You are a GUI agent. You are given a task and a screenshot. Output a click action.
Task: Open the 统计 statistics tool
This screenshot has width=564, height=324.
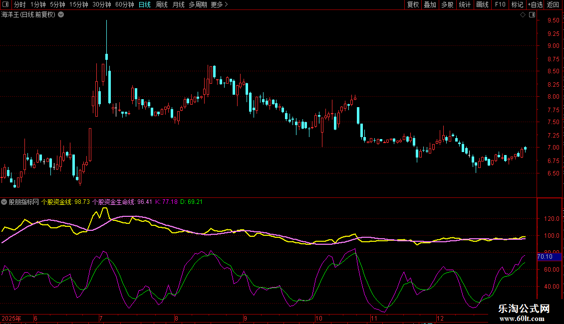click(x=465, y=4)
